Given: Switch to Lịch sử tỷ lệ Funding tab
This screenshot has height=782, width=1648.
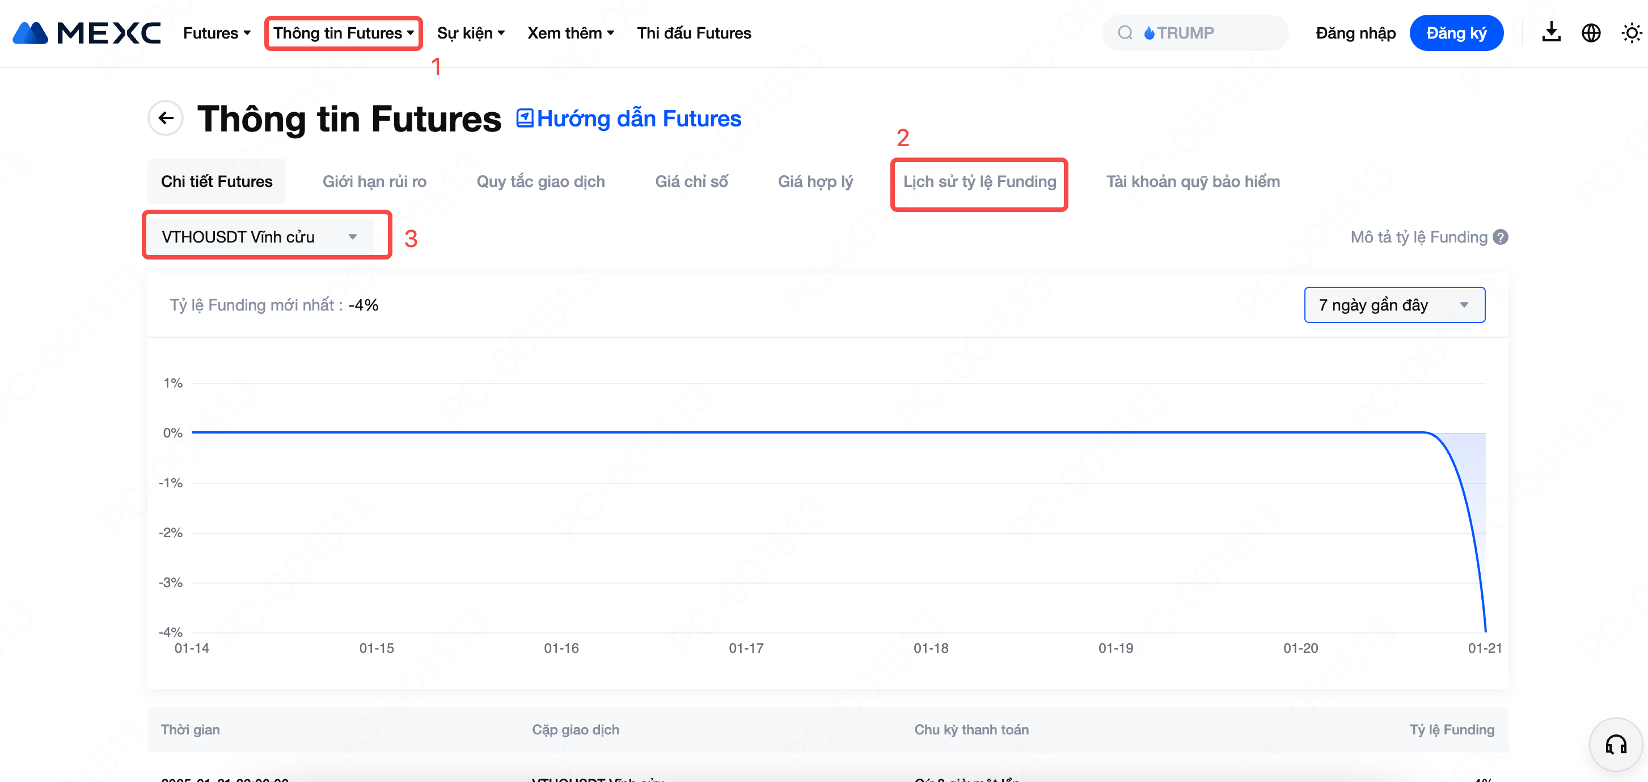Looking at the screenshot, I should (x=979, y=181).
